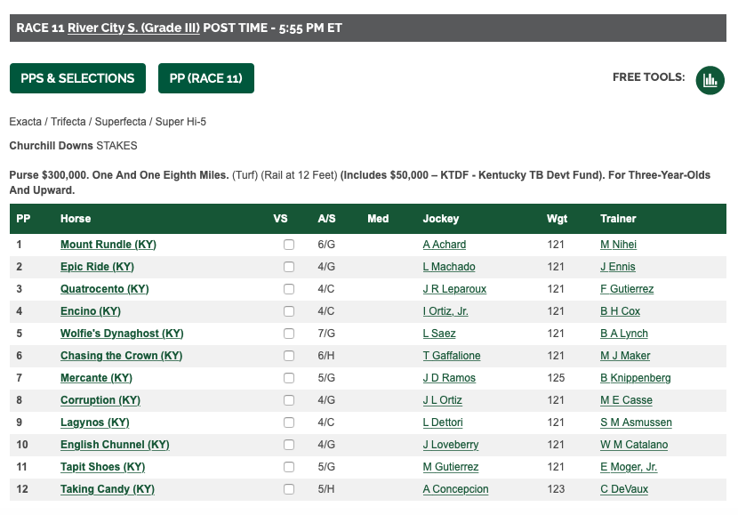This screenshot has width=738, height=515.
Task: Toggle the VS checkbox for Lagynos
Action: (289, 422)
